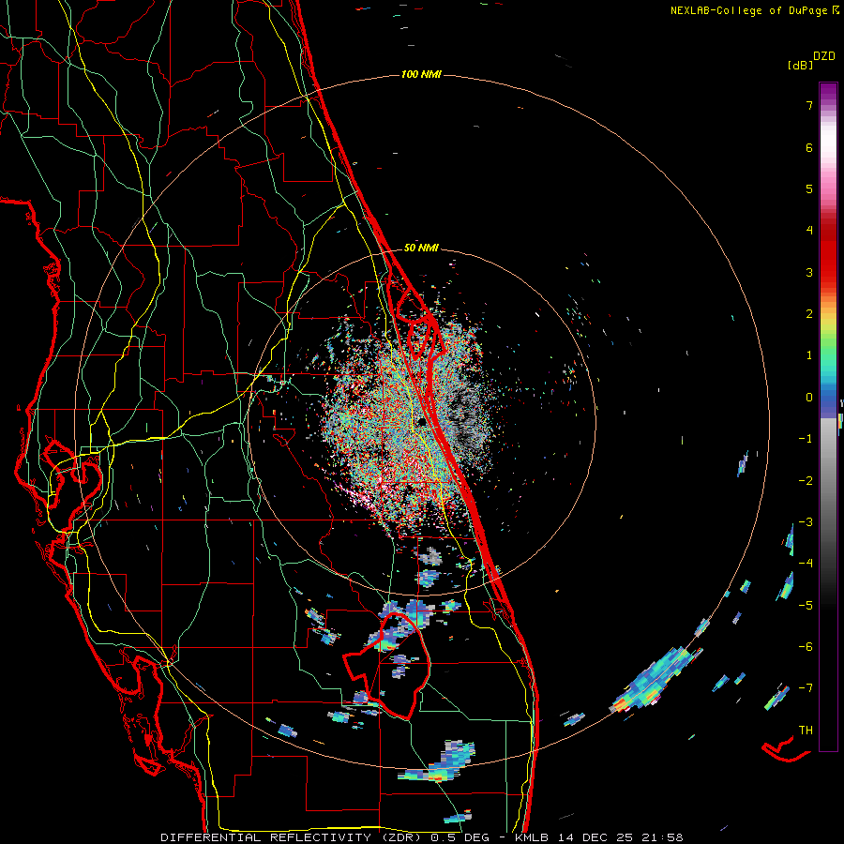Click the -1 value on the color scale
The height and width of the screenshot is (844, 844).
click(x=806, y=439)
